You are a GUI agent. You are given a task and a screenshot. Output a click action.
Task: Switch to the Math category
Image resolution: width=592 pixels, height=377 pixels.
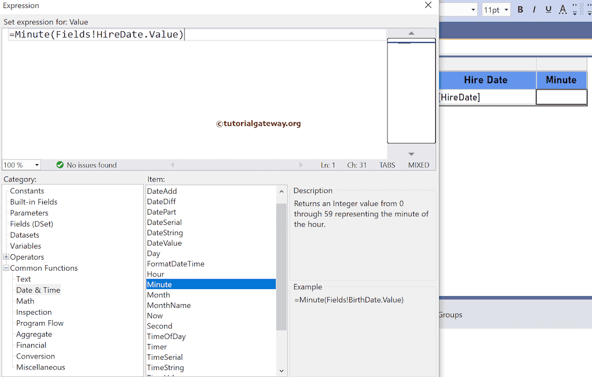[x=25, y=301]
